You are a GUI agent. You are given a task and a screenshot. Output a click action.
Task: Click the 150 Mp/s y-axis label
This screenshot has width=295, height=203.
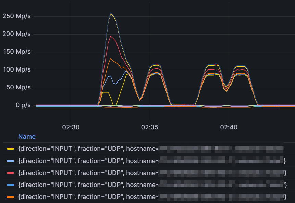point(17,52)
